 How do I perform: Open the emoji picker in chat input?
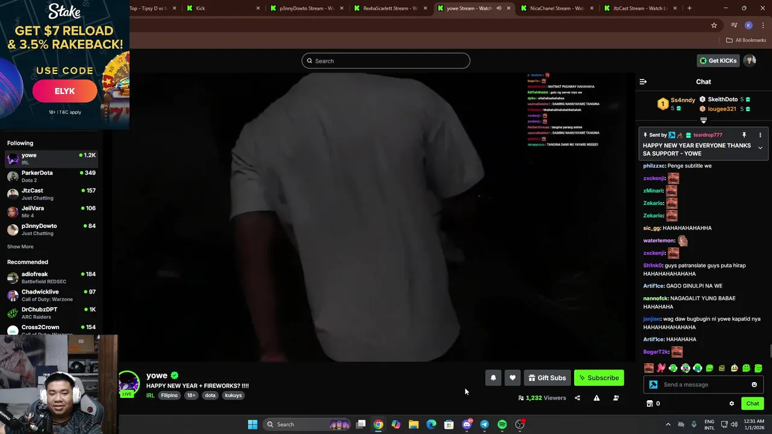[x=754, y=385]
